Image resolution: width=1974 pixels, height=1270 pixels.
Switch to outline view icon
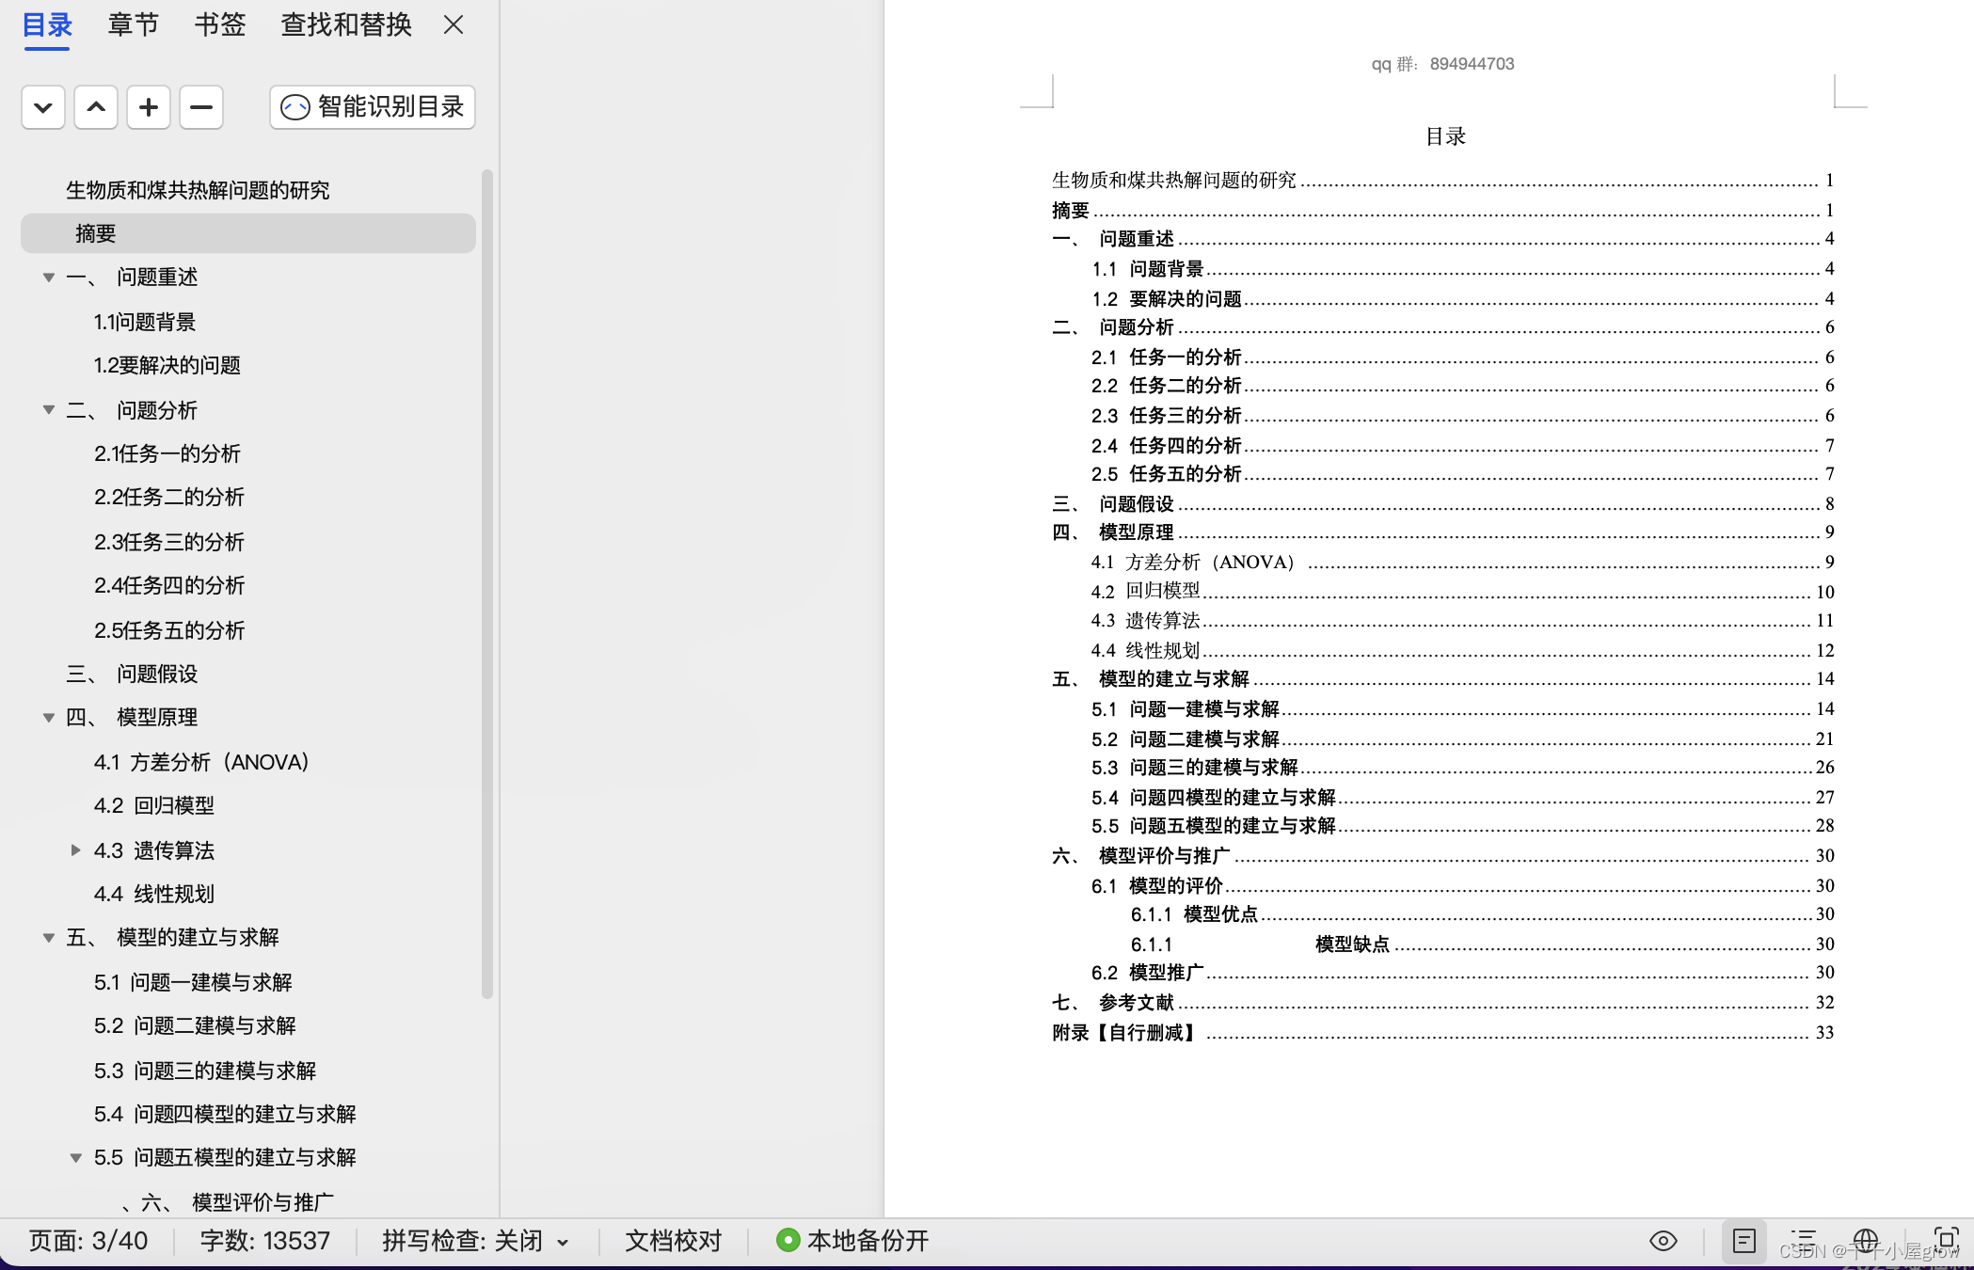[1804, 1241]
